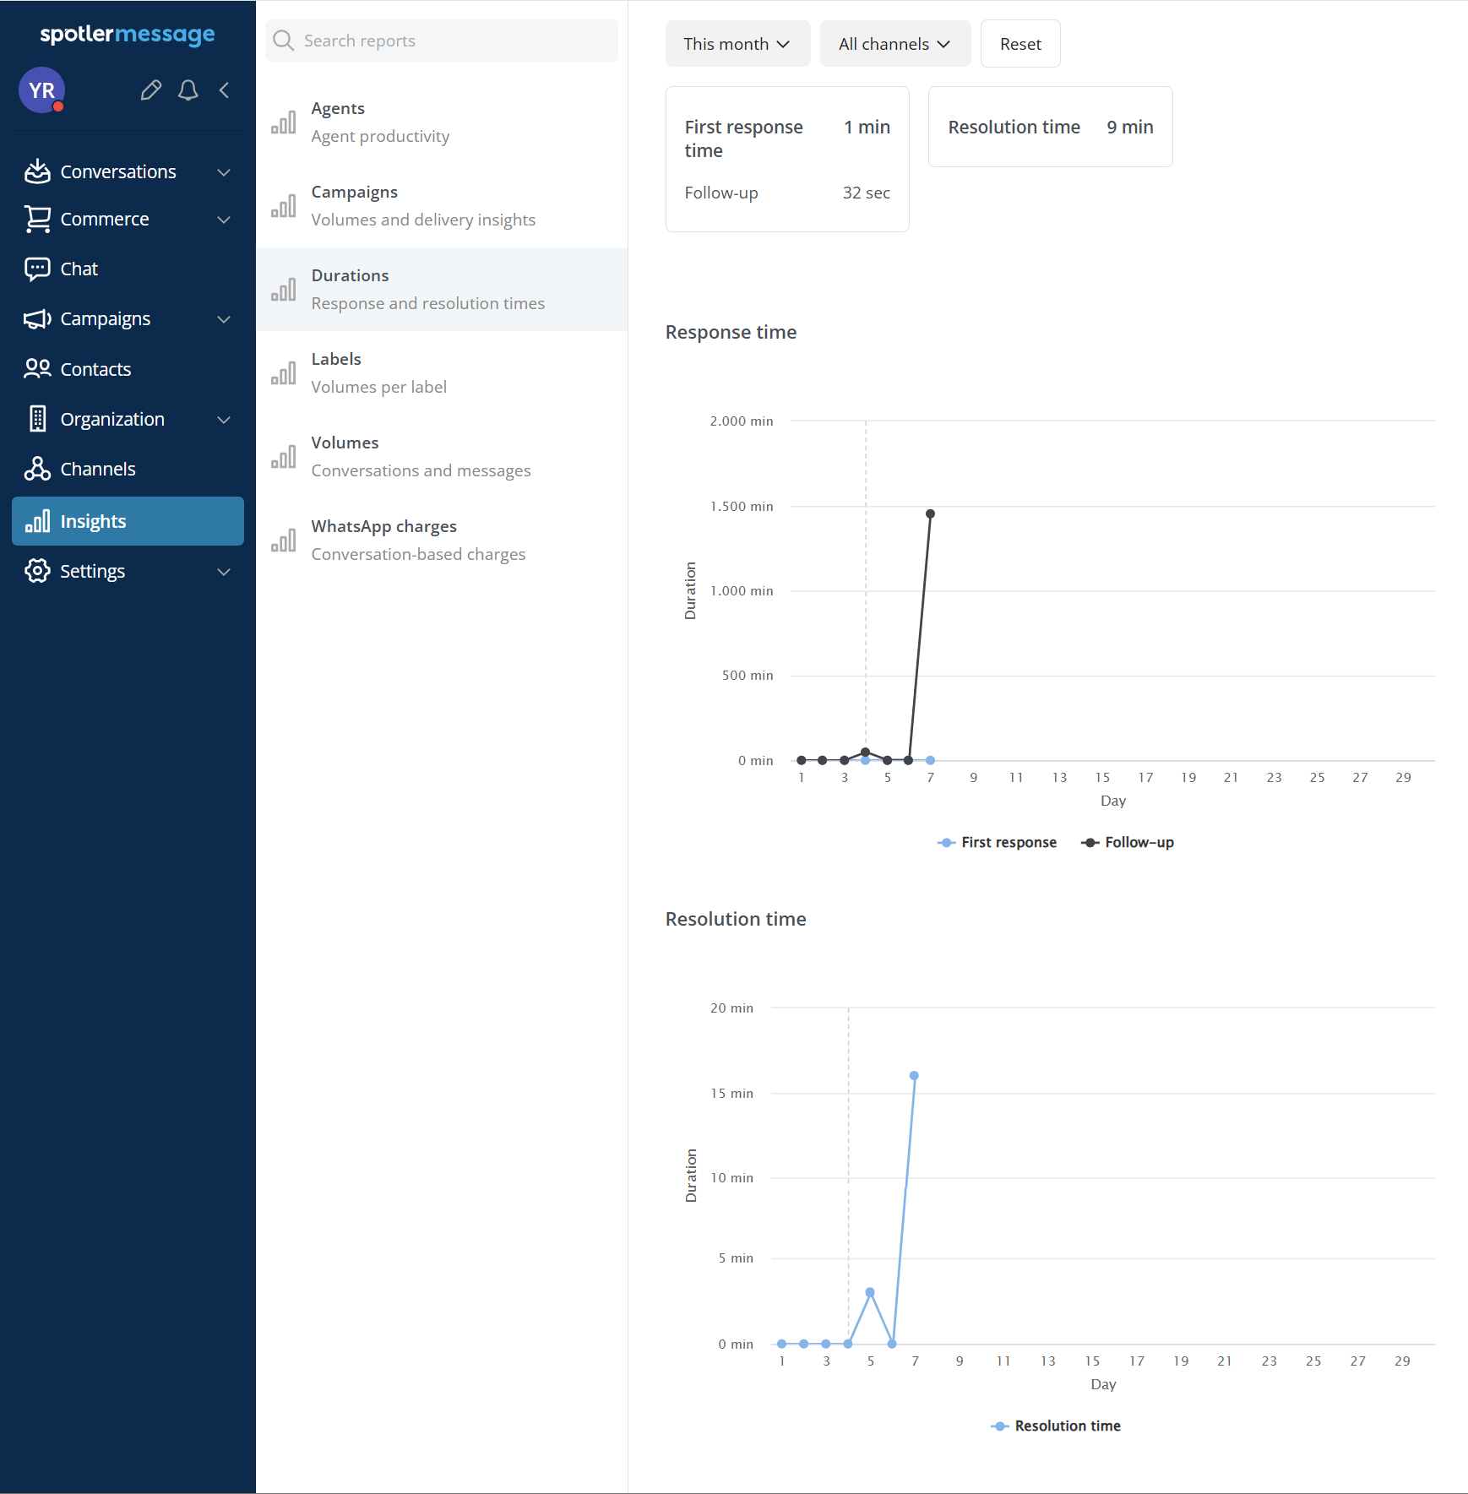Click the spotlermessage logo
The image size is (1468, 1494).
(128, 34)
